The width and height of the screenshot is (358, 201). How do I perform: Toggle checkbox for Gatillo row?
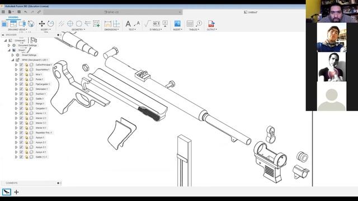(x=21, y=99)
